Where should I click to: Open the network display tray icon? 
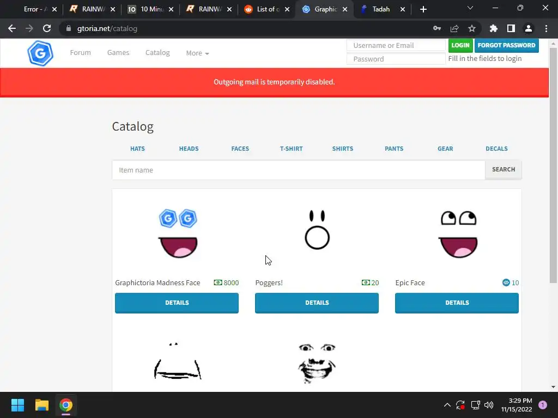point(475,405)
